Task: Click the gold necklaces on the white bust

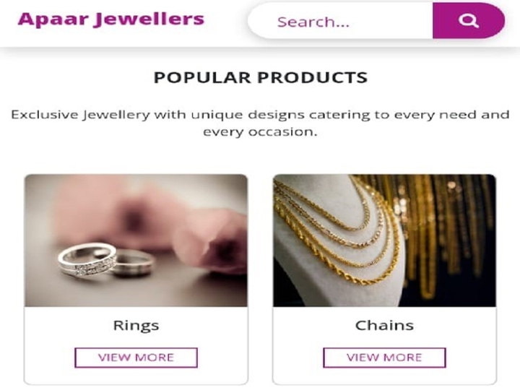Action: (338, 232)
